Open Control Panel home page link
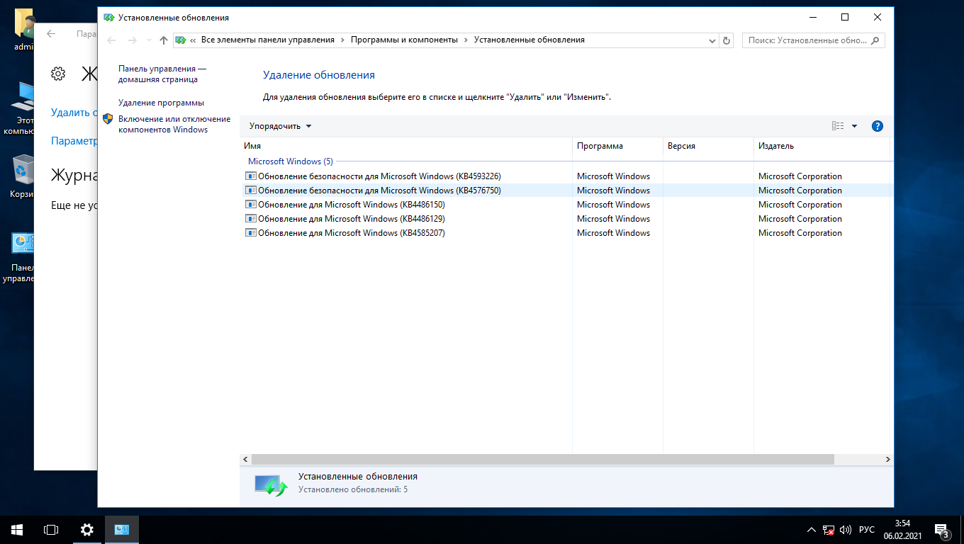 (162, 74)
